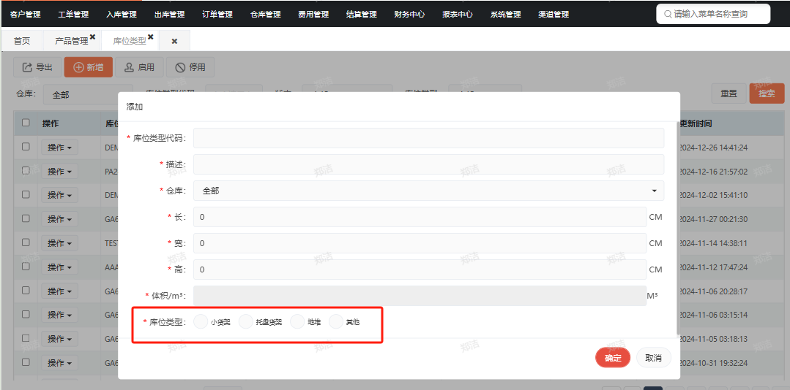
Task: Select the 地堆 radio option
Action: click(297, 321)
